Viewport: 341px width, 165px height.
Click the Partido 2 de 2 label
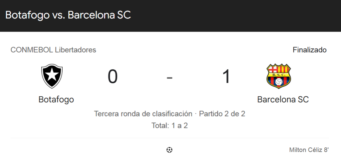coord(222,114)
